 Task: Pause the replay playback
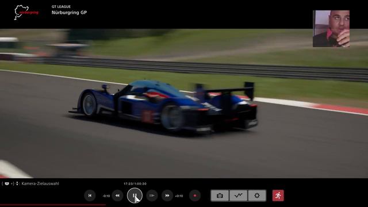tap(135, 195)
